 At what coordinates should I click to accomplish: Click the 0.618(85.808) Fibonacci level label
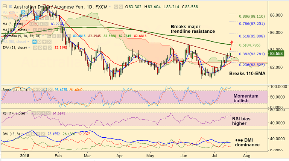(252, 36)
